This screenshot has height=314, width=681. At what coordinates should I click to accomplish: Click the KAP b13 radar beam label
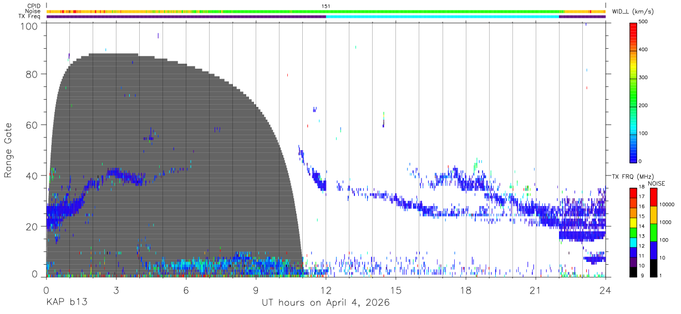(67, 303)
